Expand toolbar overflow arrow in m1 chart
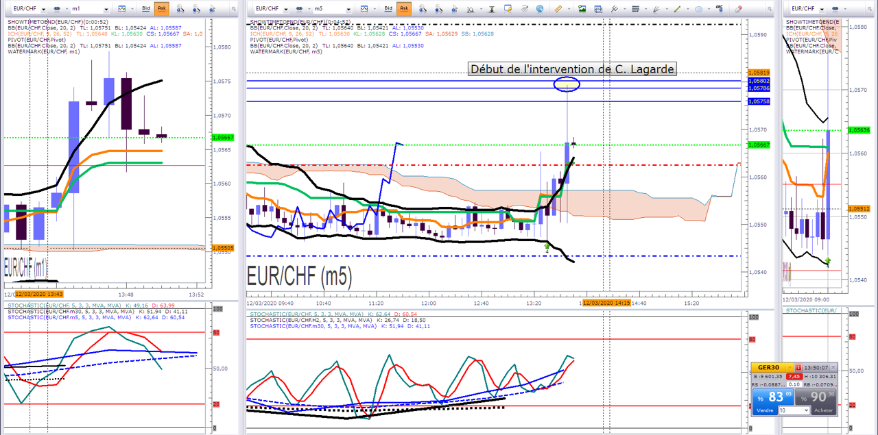Screen dimensions: 878x435 click(x=233, y=9)
